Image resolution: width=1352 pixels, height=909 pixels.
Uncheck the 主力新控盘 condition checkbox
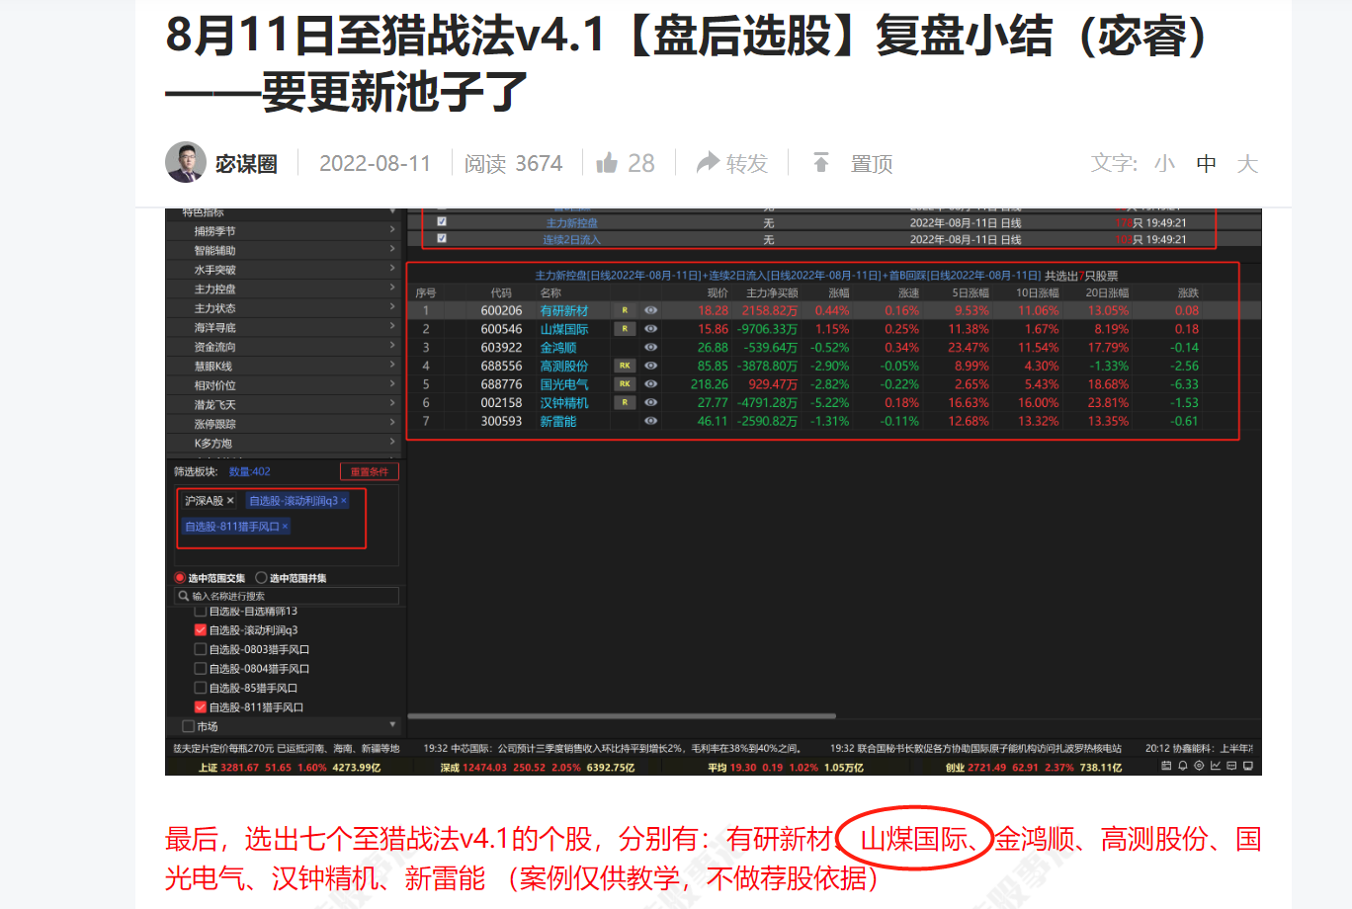(x=442, y=222)
